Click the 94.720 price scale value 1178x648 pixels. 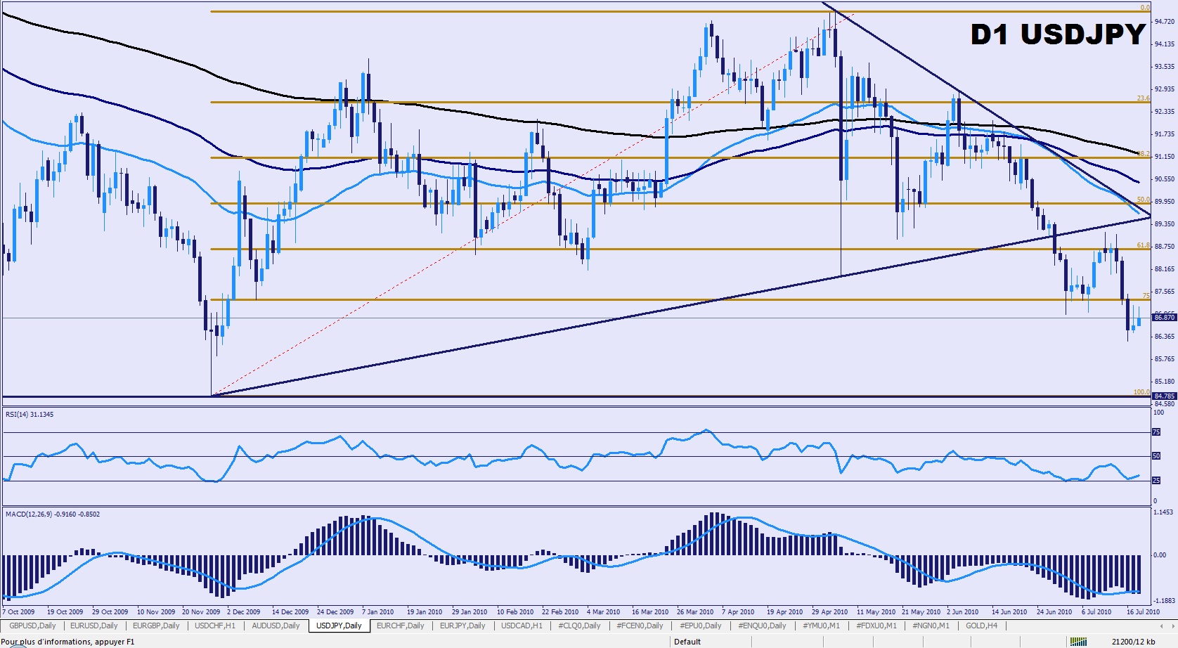[1165, 22]
